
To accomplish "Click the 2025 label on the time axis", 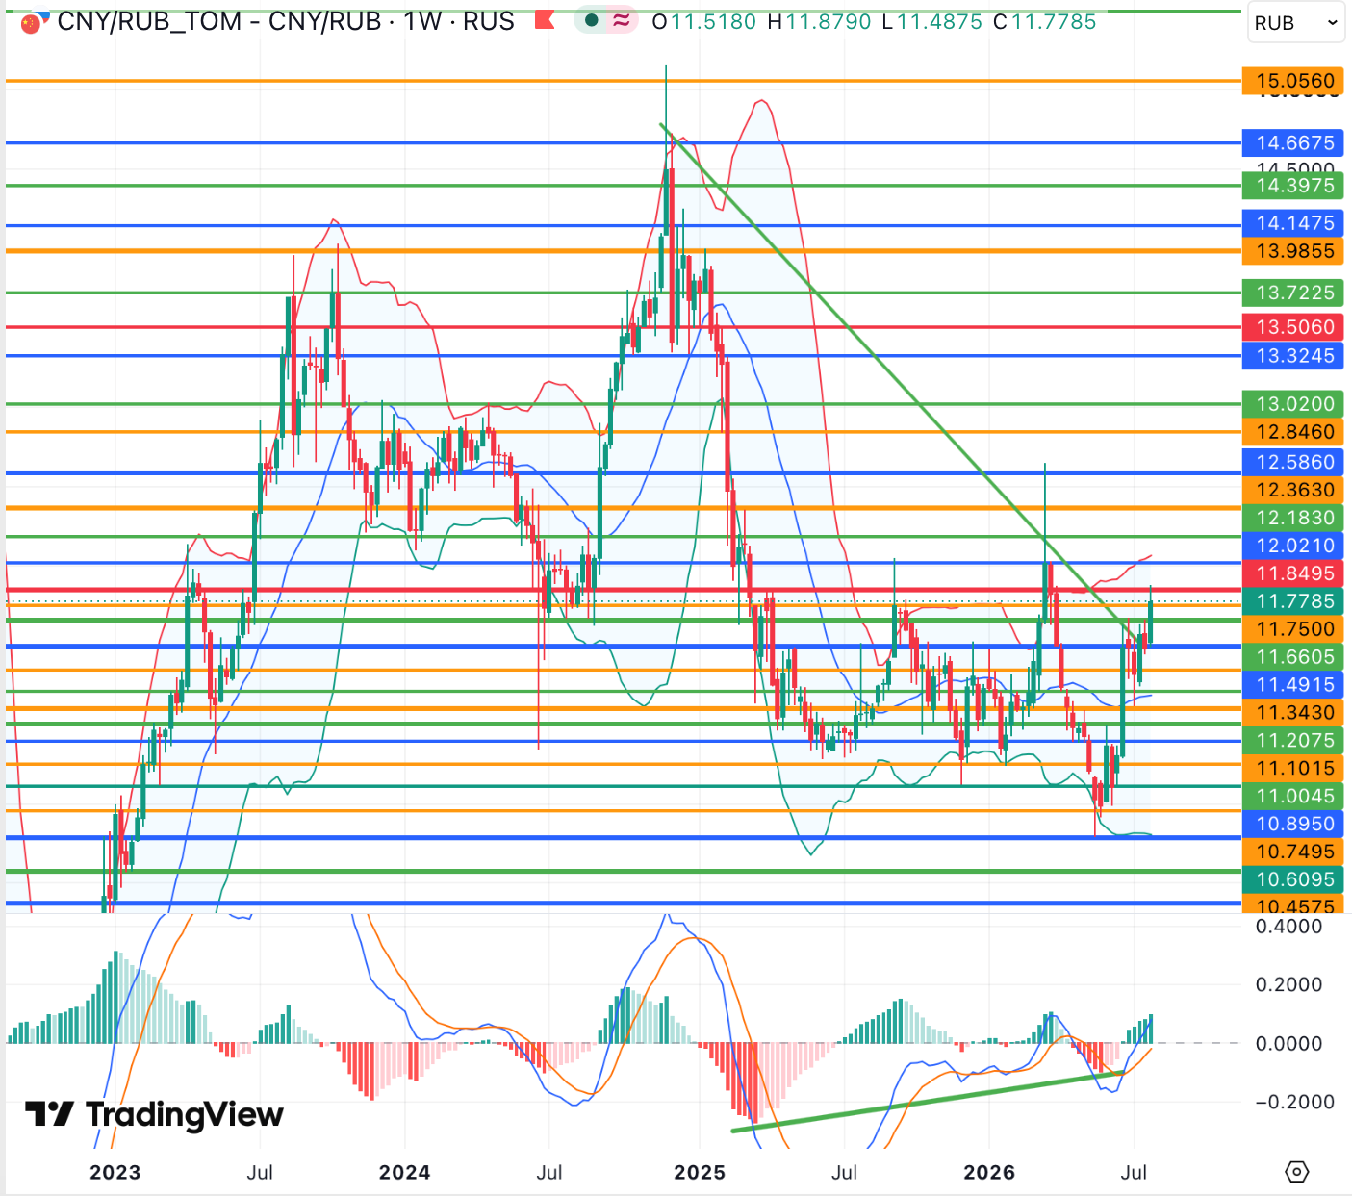I will click(700, 1172).
